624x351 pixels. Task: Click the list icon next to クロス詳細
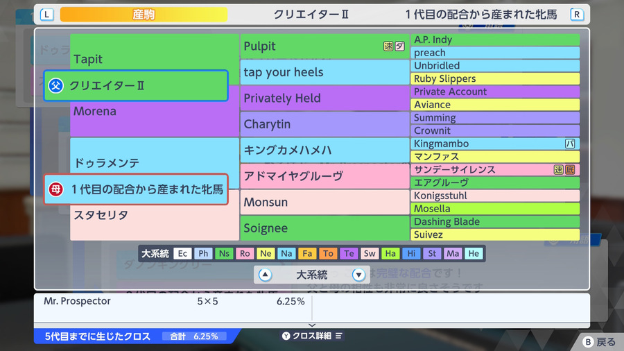[x=338, y=336]
